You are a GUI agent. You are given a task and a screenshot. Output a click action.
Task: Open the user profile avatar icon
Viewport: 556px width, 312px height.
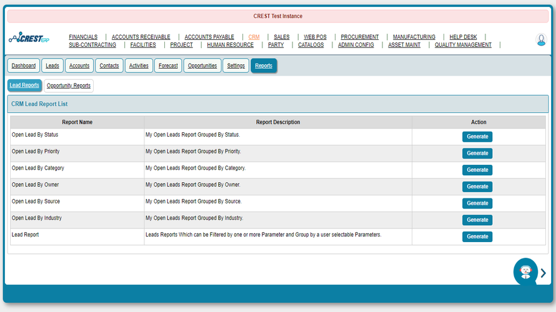541,39
